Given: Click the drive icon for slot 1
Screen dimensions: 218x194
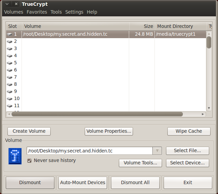Looking at the screenshot, I should [10, 34].
